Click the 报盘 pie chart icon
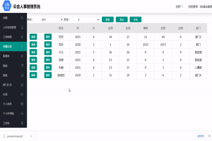Screen dimensions: 212x141 22,66
